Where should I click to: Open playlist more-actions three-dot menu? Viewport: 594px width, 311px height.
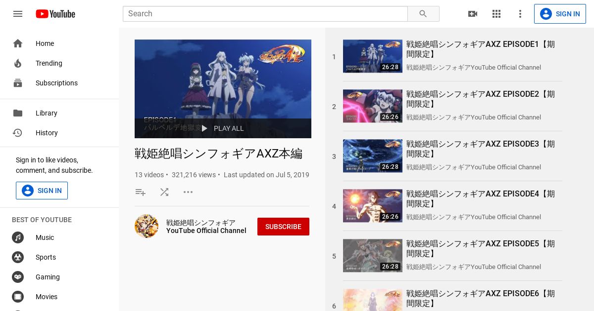(x=188, y=192)
